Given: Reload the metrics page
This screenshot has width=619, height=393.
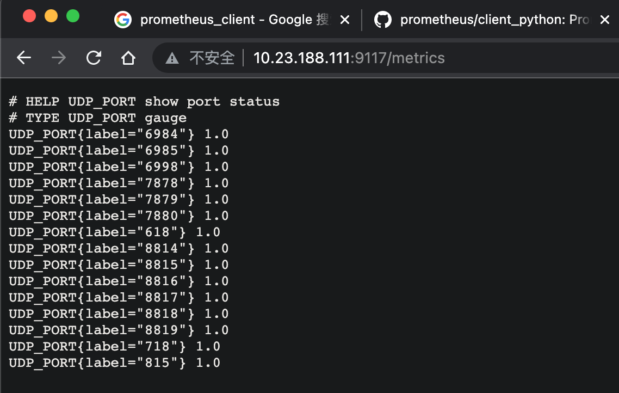Looking at the screenshot, I should pyautogui.click(x=94, y=58).
